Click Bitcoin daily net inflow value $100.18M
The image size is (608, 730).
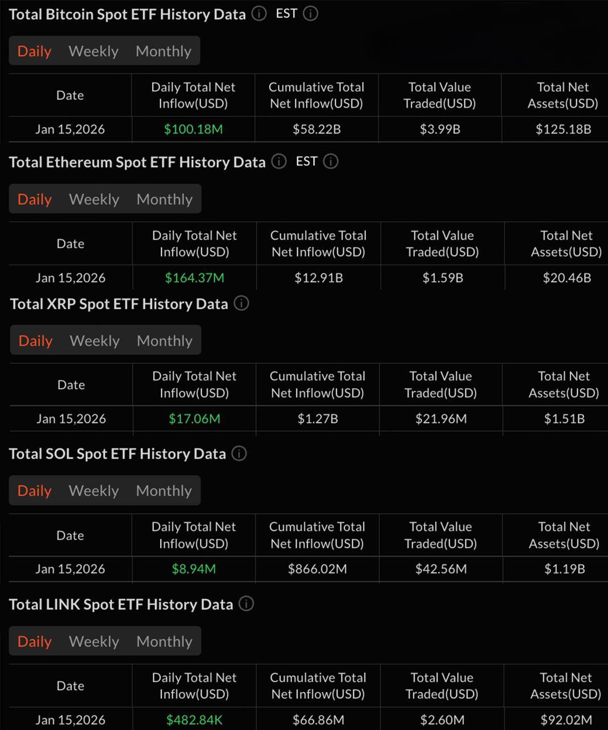(x=193, y=129)
